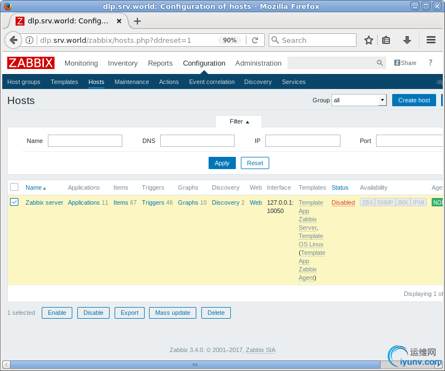The width and height of the screenshot is (445, 371).
Task: Collapse the Filter panel
Action: pos(239,121)
